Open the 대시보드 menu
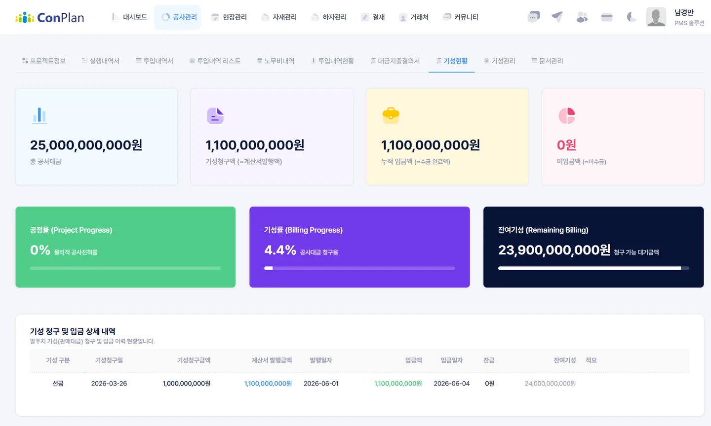 point(129,17)
